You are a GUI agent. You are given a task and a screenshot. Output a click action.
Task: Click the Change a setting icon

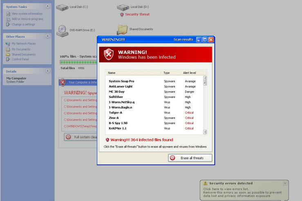click(x=8, y=25)
